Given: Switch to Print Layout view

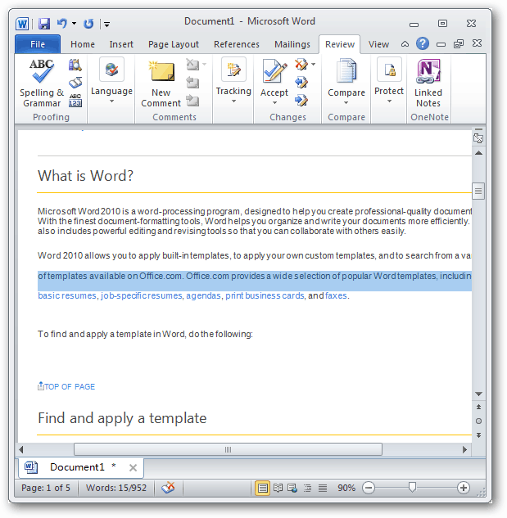Looking at the screenshot, I should click(x=263, y=488).
